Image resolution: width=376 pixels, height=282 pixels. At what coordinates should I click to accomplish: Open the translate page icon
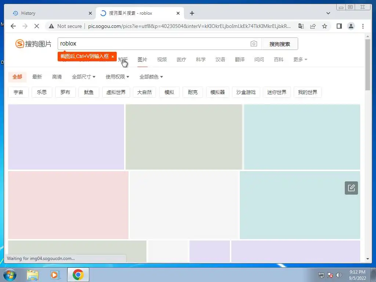pos(301,26)
